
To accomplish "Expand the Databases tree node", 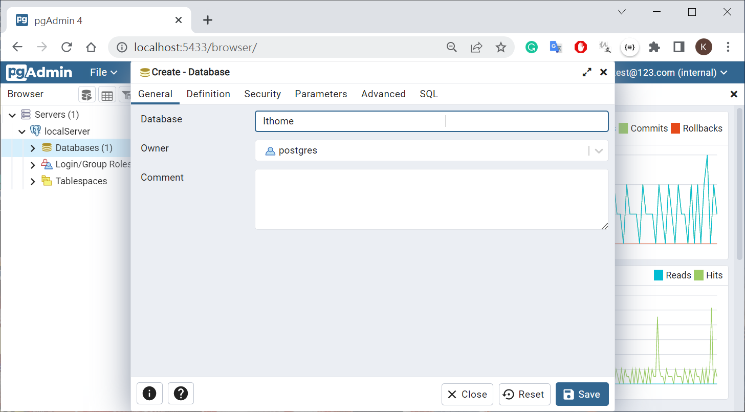I will 33,148.
